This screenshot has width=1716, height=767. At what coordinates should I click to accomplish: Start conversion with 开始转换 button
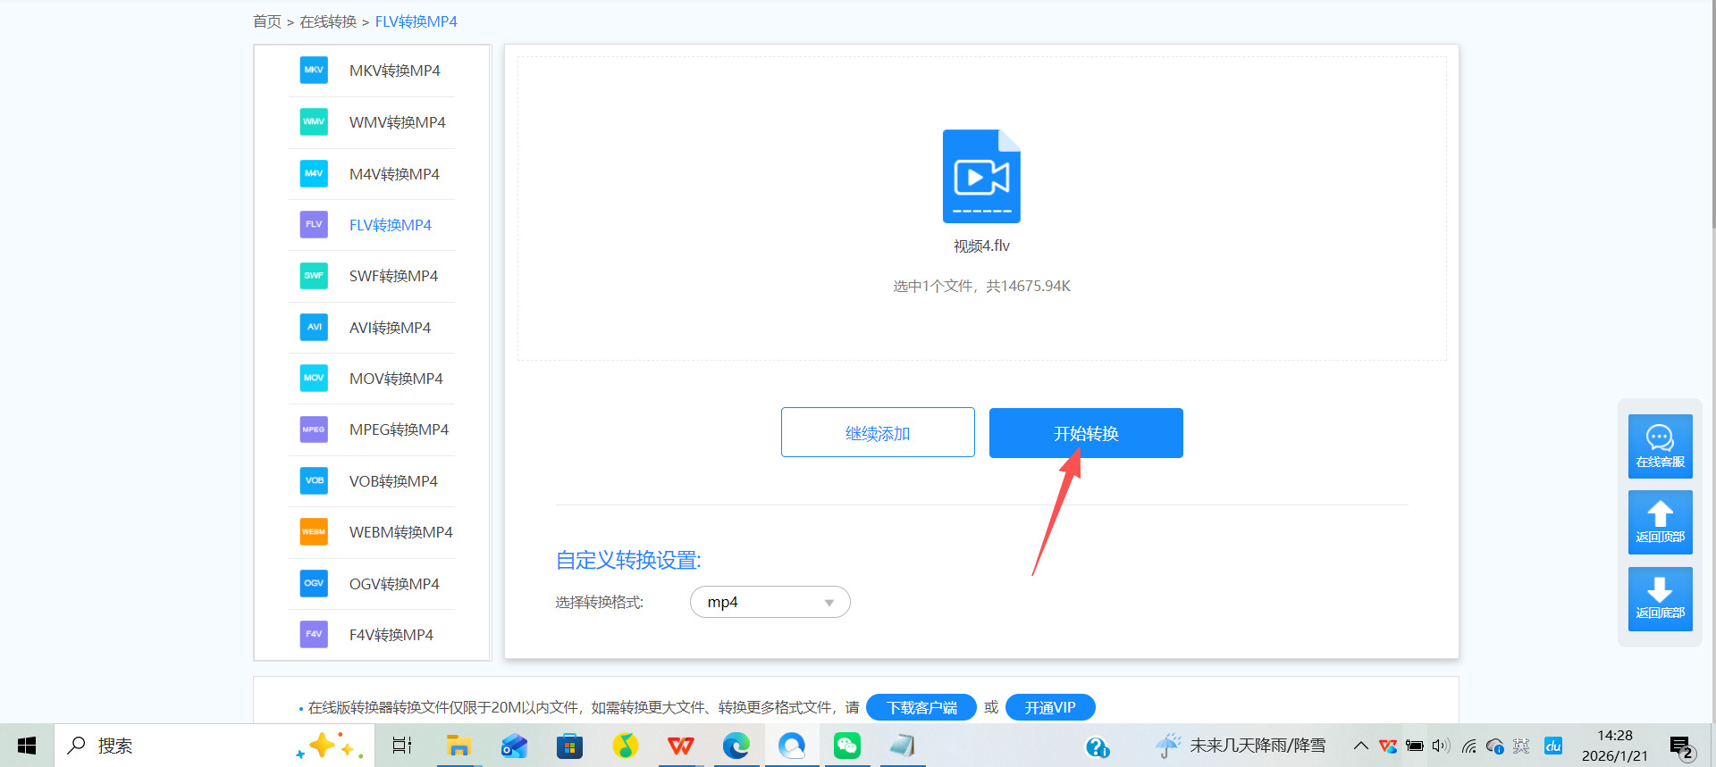(x=1086, y=433)
